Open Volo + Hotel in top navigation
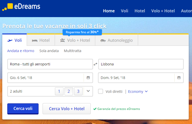192x124 pixels. pos(163,11)
